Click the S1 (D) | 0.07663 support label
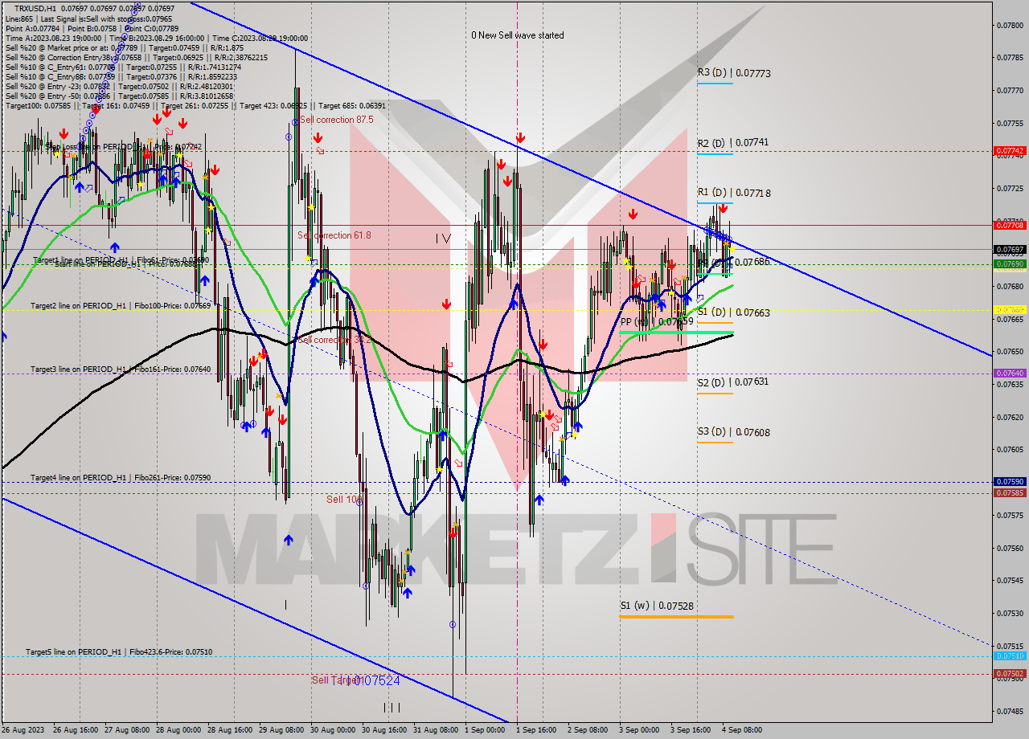Screen dimensions: 1029x739 734,312
